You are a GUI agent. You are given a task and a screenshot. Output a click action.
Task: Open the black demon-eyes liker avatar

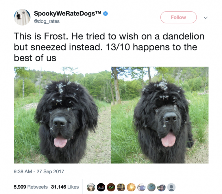click(x=101, y=187)
